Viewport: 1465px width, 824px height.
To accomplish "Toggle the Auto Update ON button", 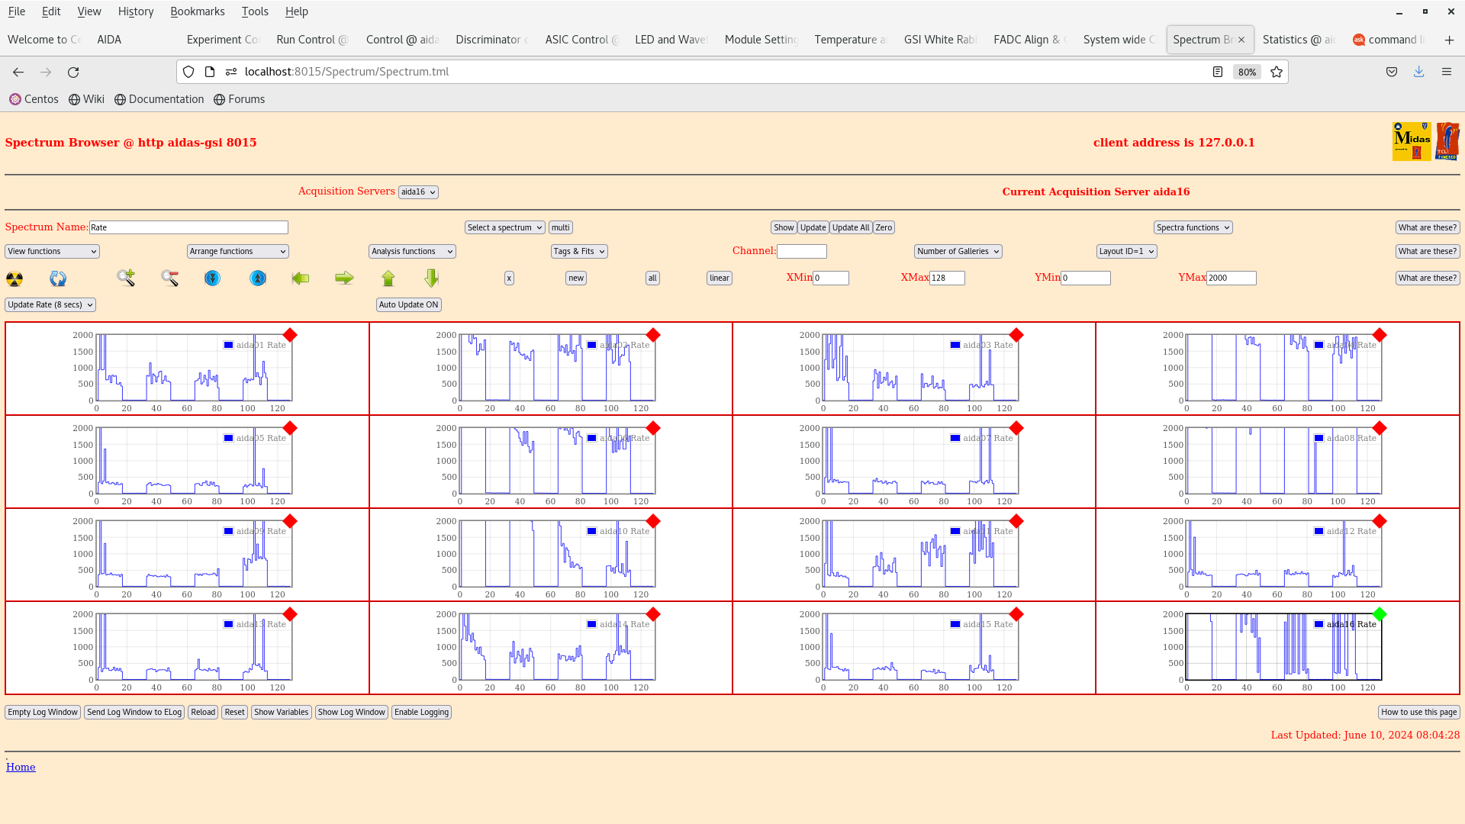I will [408, 305].
